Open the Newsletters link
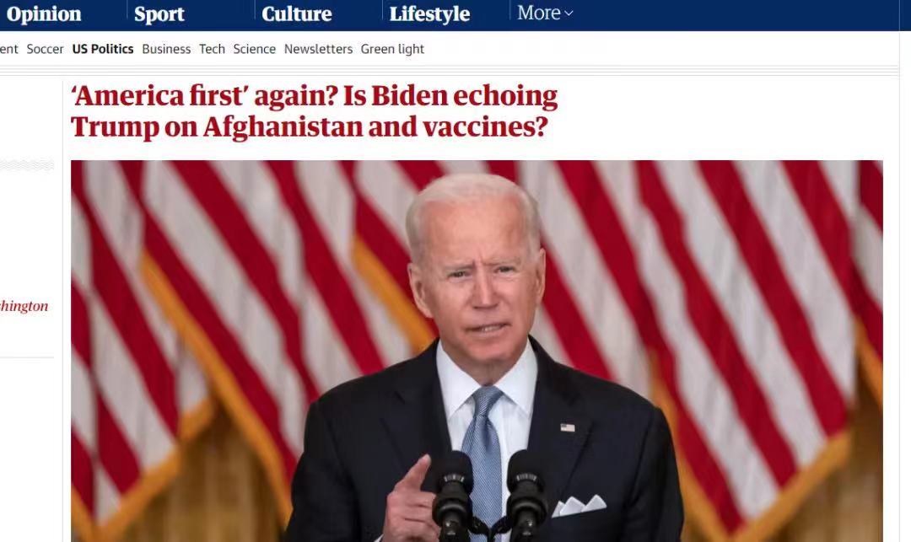This screenshot has width=911, height=542. click(x=318, y=50)
